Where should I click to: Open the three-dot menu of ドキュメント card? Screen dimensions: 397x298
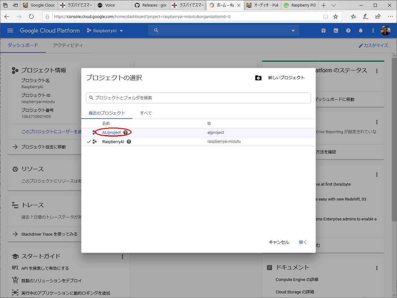tap(377, 268)
